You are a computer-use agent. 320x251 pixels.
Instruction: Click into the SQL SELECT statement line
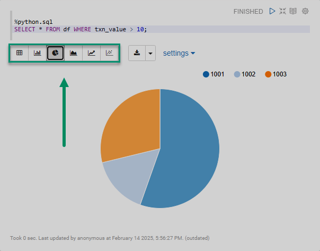[79, 29]
